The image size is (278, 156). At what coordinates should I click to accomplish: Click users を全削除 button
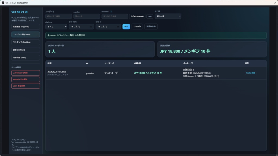pyautogui.click(x=26, y=86)
